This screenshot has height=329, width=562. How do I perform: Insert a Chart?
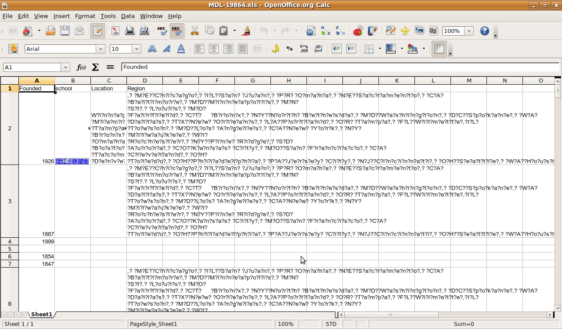358,31
